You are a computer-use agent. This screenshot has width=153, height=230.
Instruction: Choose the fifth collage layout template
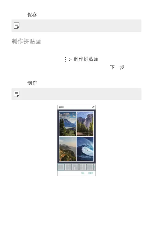(90, 167)
